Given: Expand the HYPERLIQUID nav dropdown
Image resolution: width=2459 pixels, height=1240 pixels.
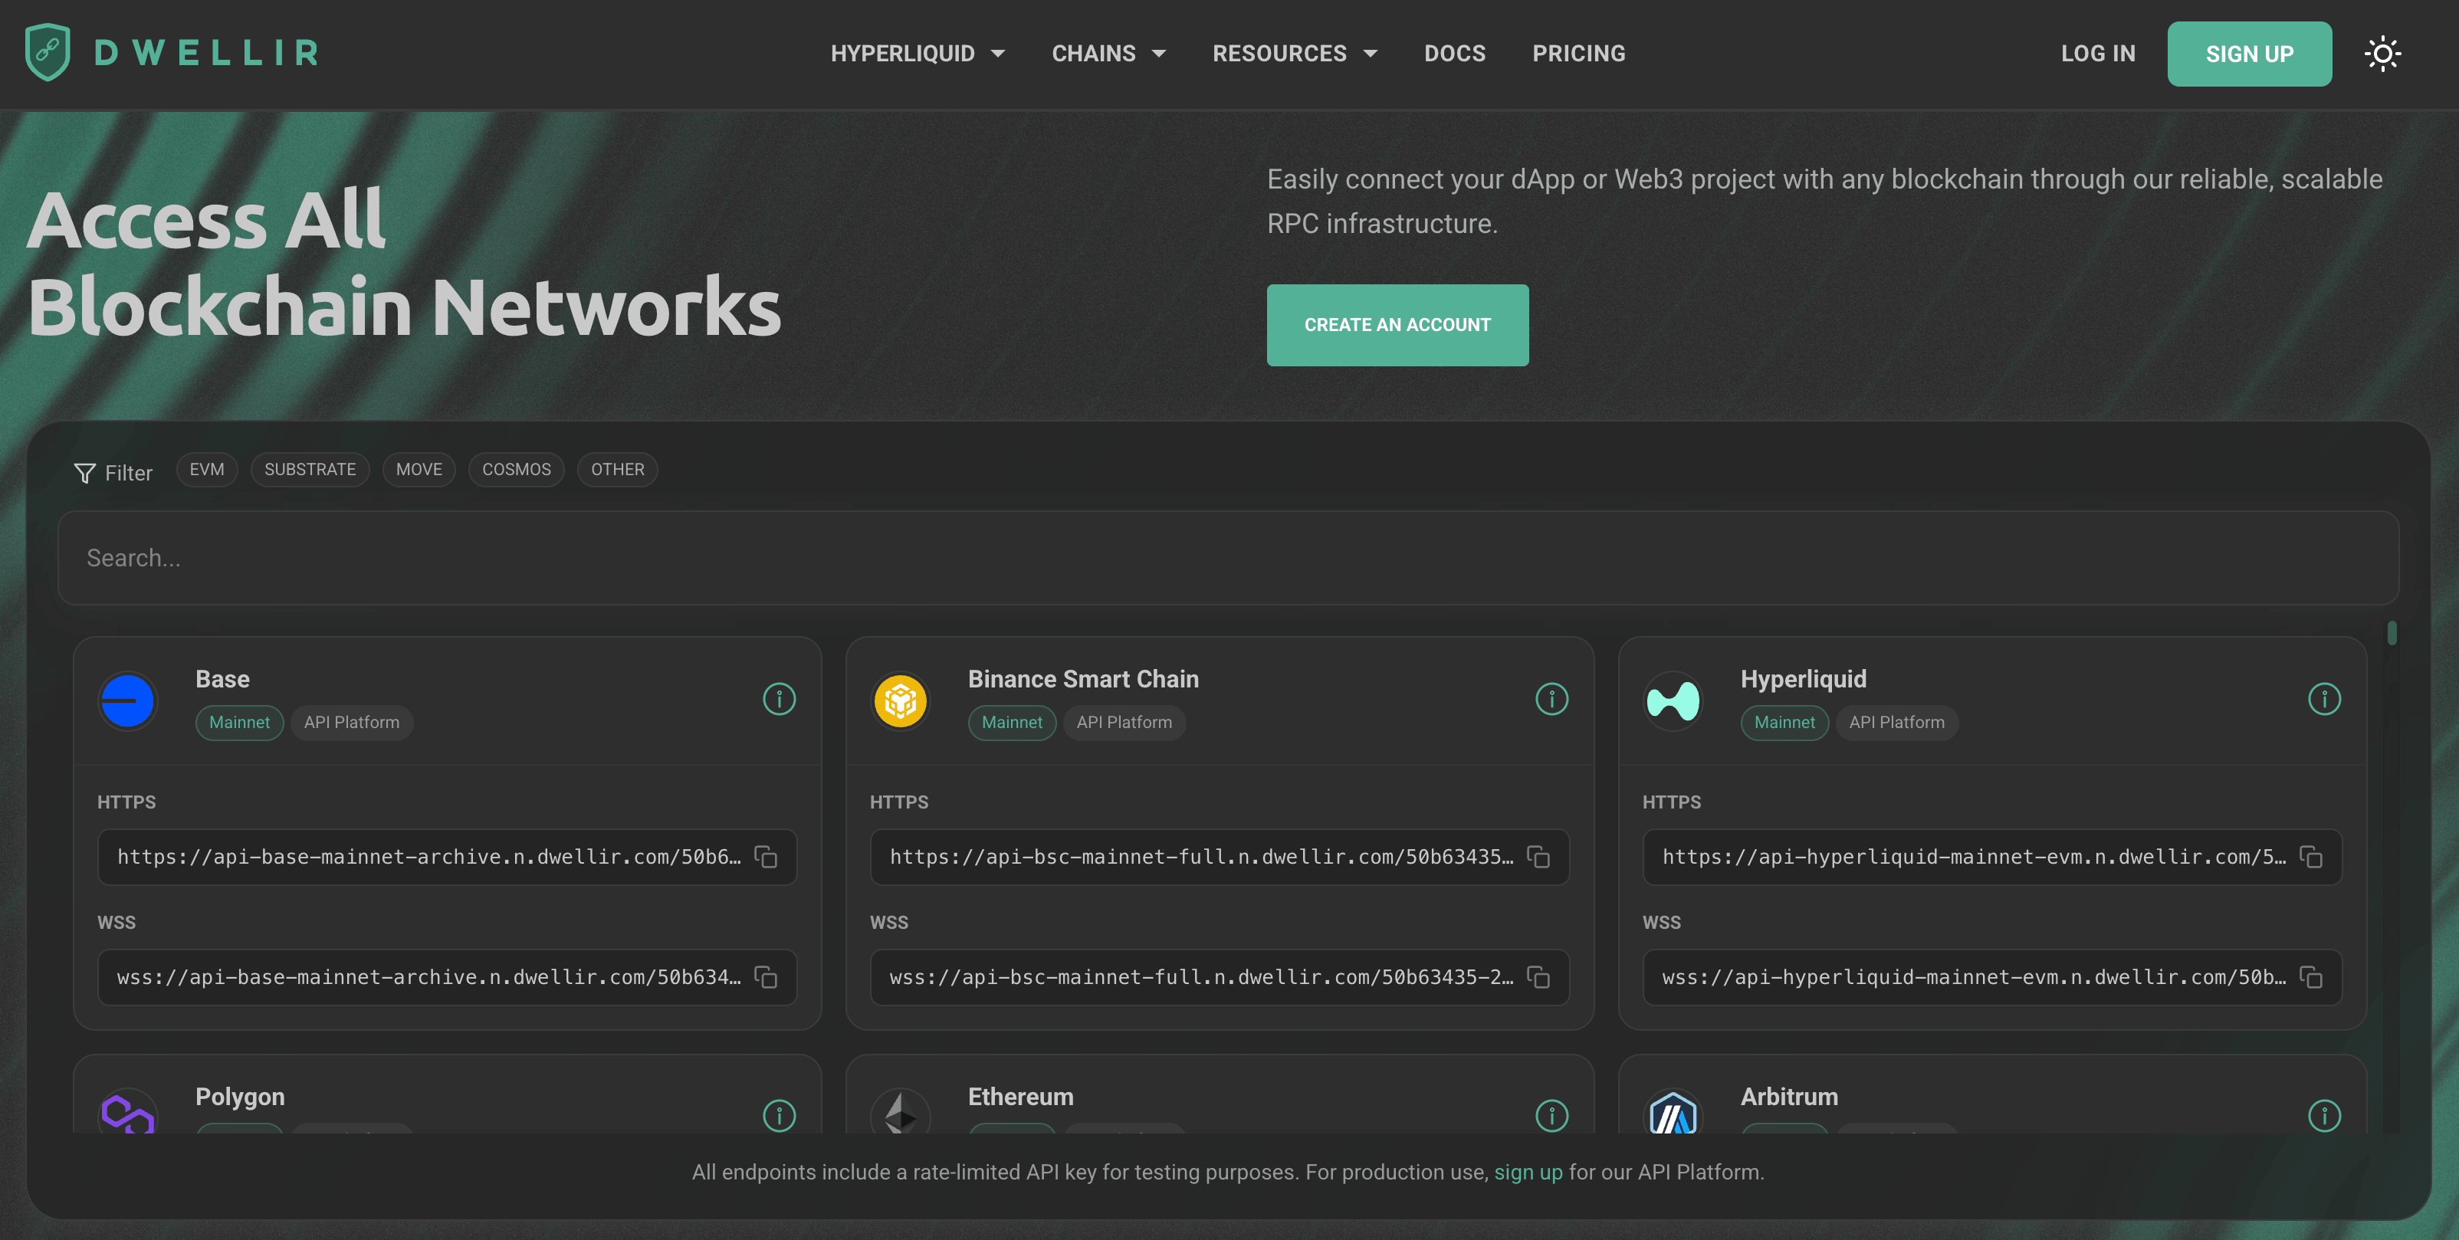Looking at the screenshot, I should (x=918, y=54).
